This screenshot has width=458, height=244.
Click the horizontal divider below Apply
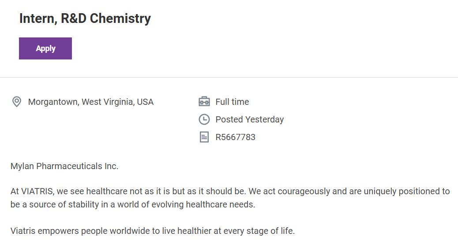click(229, 78)
